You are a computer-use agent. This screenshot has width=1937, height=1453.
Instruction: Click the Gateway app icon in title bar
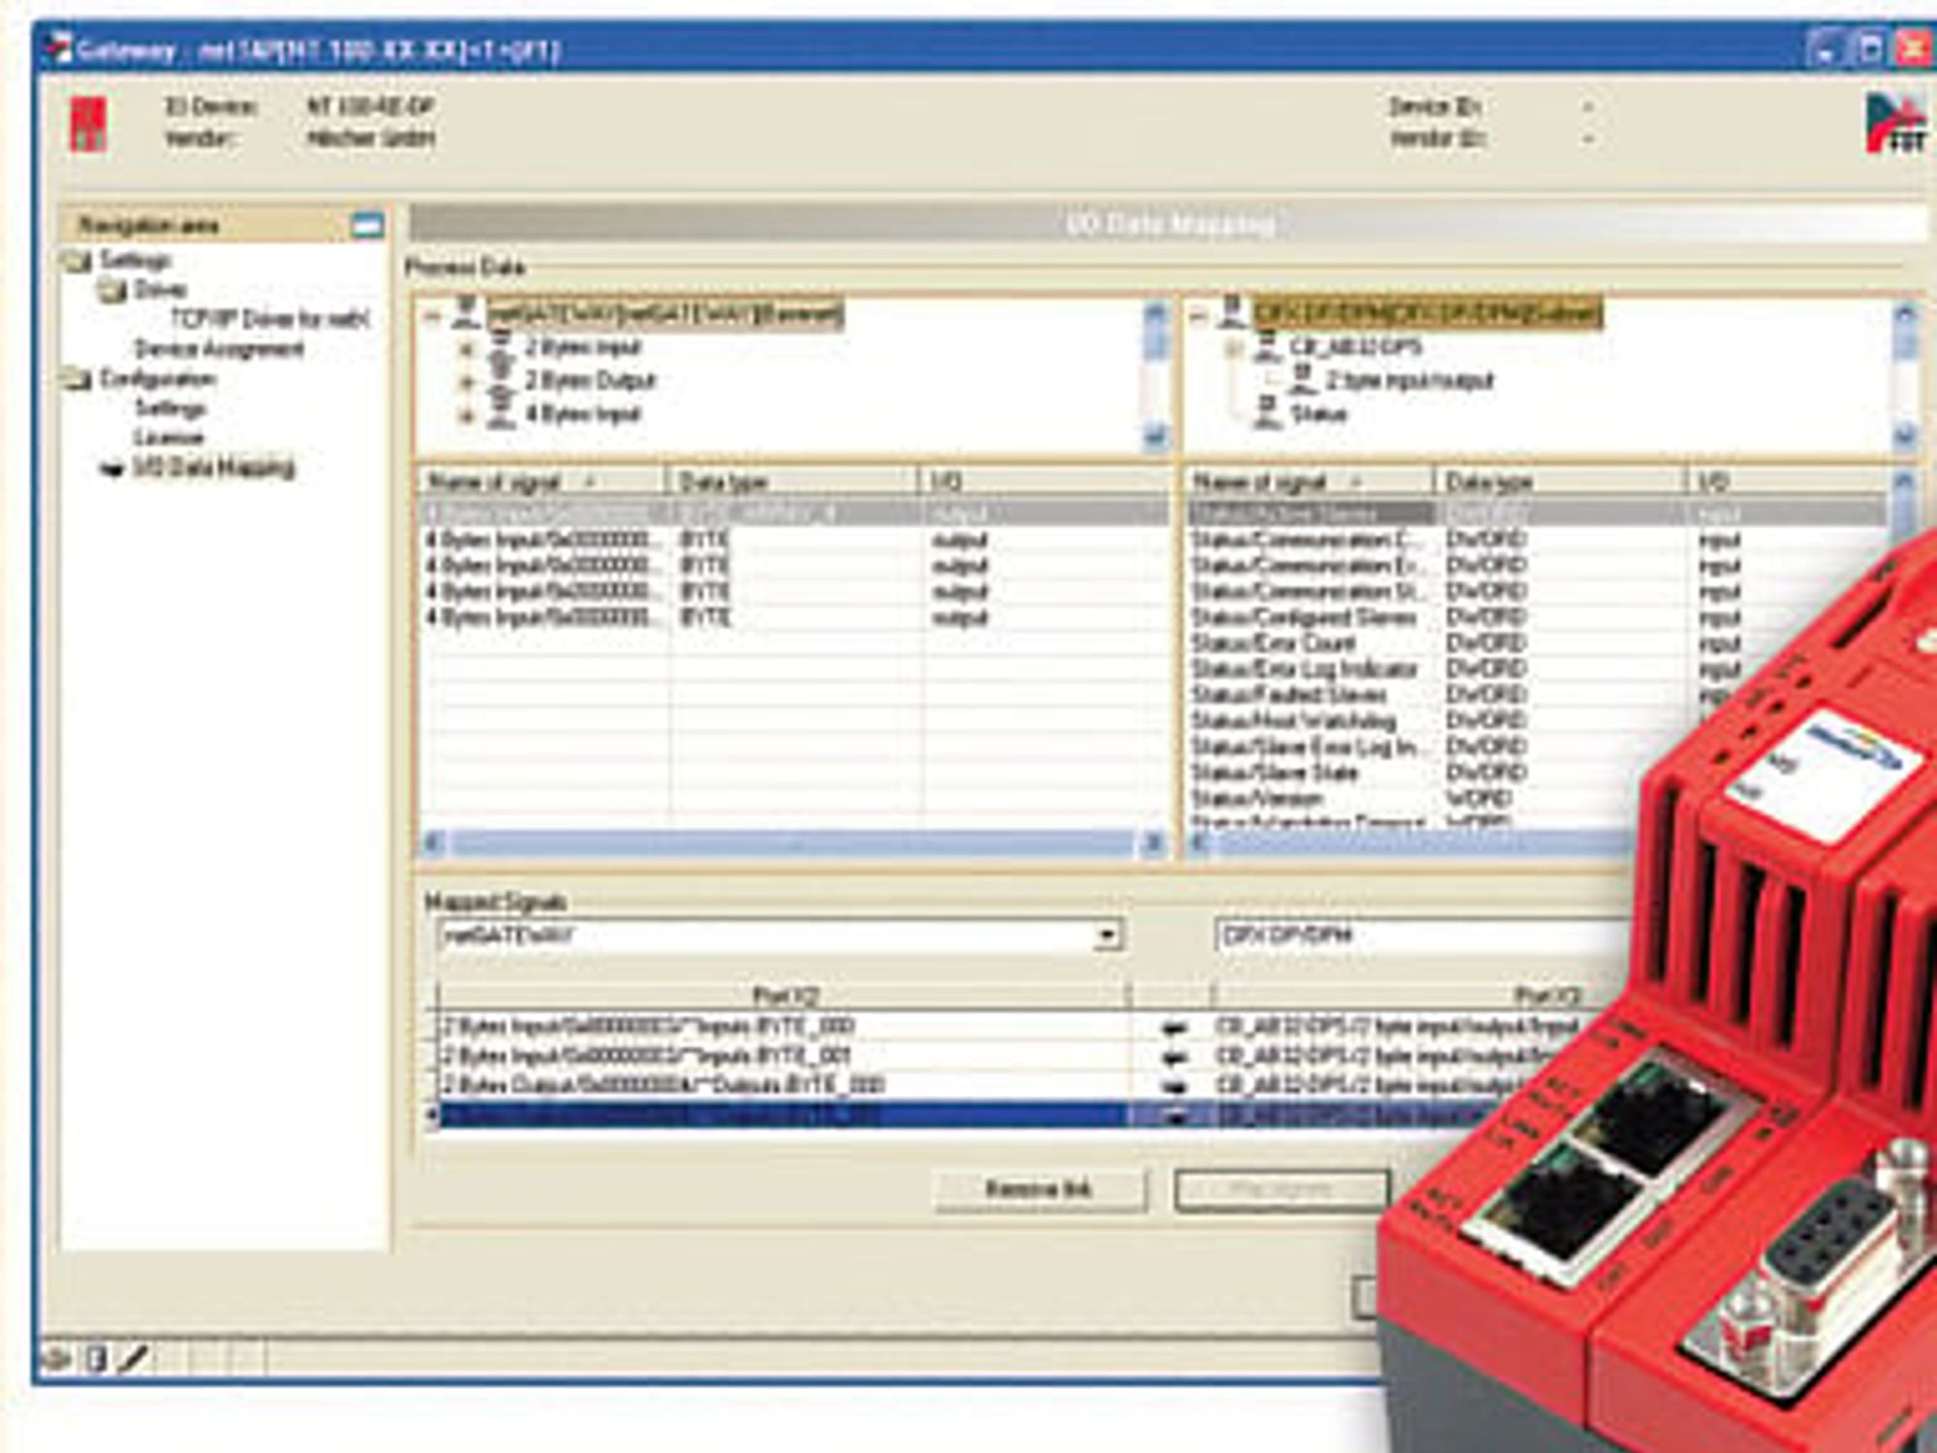click(59, 48)
